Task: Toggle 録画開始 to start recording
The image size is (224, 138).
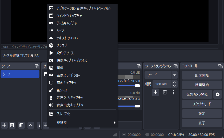Action: pyautogui.click(x=202, y=85)
